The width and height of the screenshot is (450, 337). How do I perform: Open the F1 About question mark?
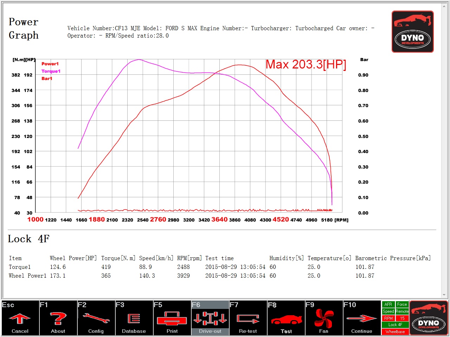(58, 318)
